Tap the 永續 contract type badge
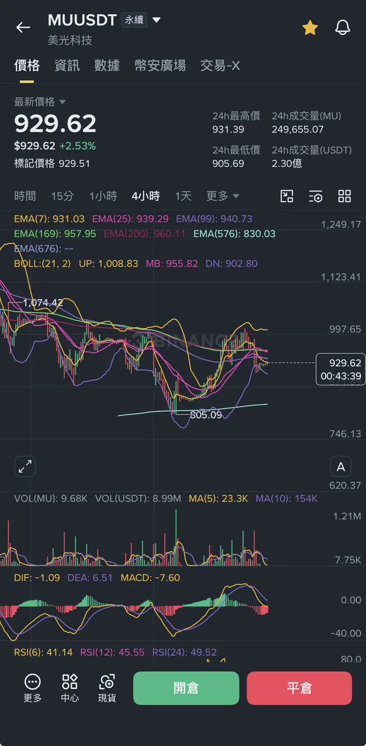The width and height of the screenshot is (366, 746). [134, 20]
